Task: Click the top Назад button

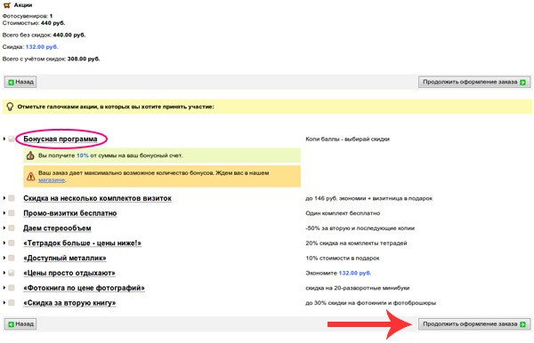Action: tap(20, 82)
